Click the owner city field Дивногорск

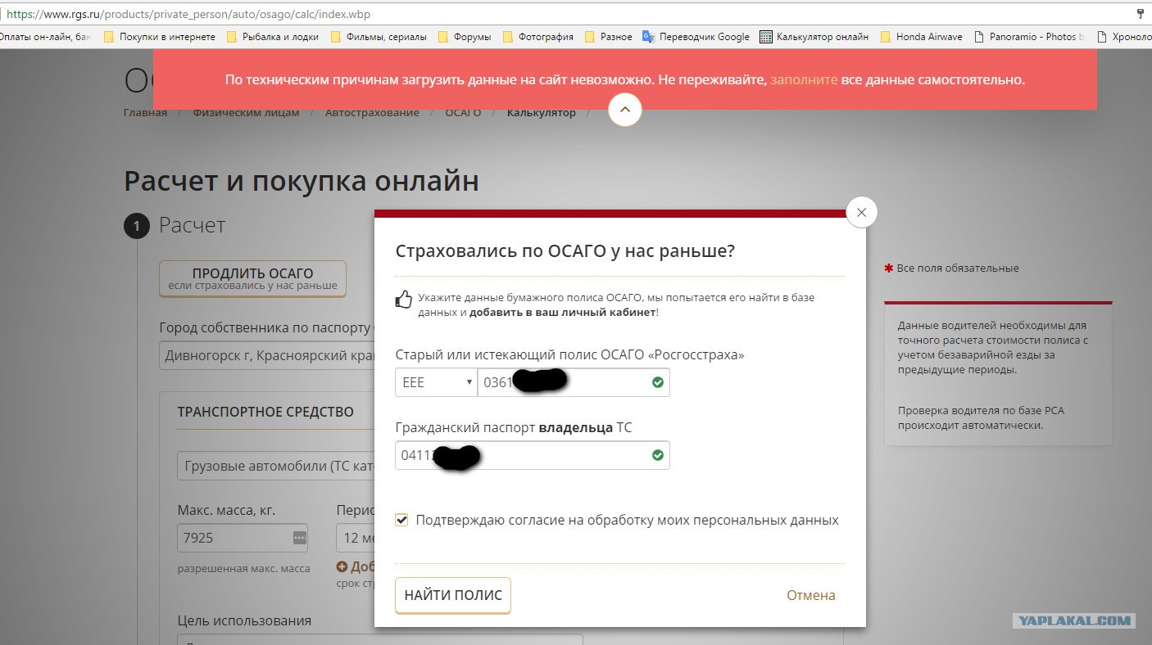pyautogui.click(x=266, y=356)
